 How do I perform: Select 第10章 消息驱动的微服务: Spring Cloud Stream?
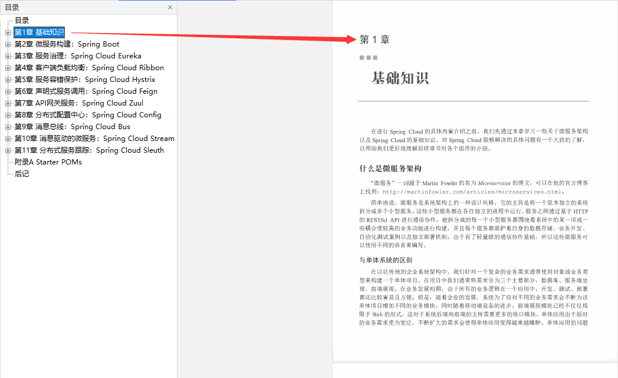point(94,139)
